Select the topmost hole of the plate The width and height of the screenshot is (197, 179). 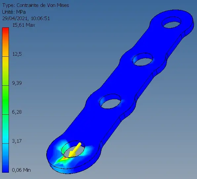pos(172,22)
